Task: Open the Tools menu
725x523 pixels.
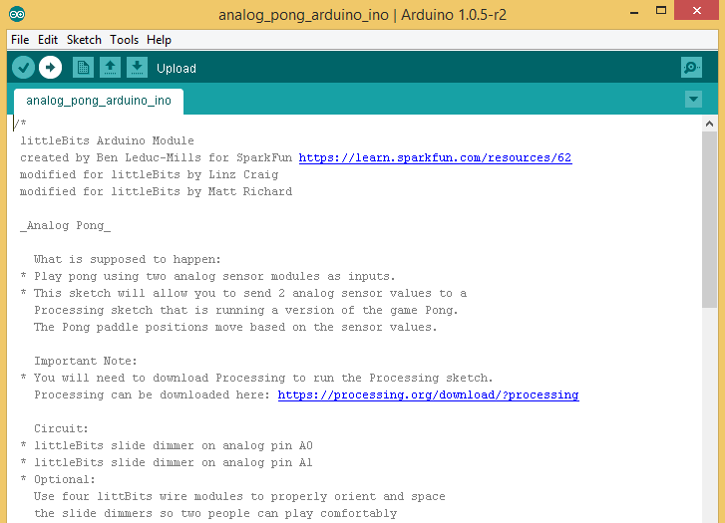Action: point(124,40)
